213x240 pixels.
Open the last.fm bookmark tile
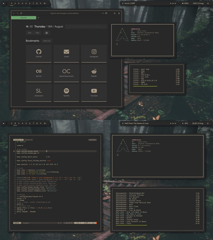click(x=39, y=73)
